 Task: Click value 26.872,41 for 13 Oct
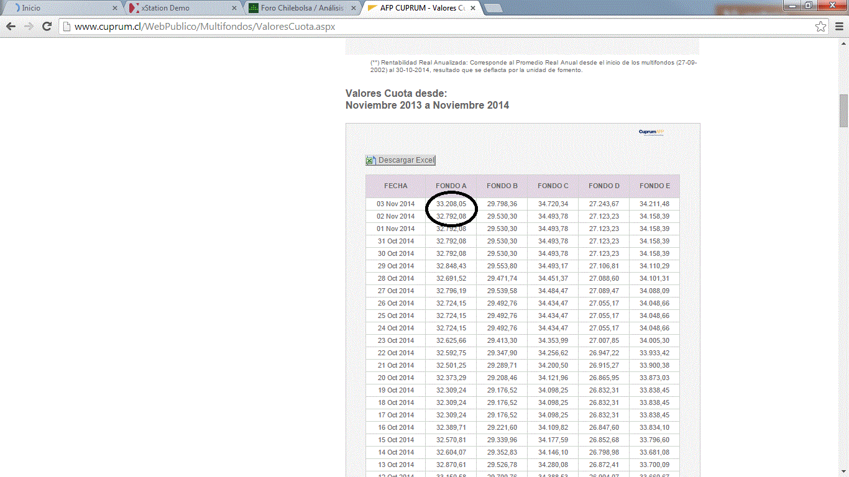(x=604, y=465)
